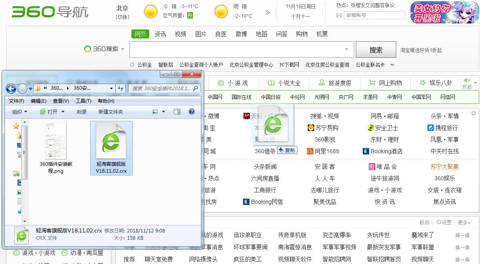480x264 pixels.
Task: Select the 地图 search tab
Action: pyautogui.click(x=261, y=34)
